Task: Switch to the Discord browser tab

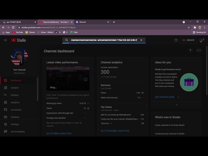Action: (91, 22)
